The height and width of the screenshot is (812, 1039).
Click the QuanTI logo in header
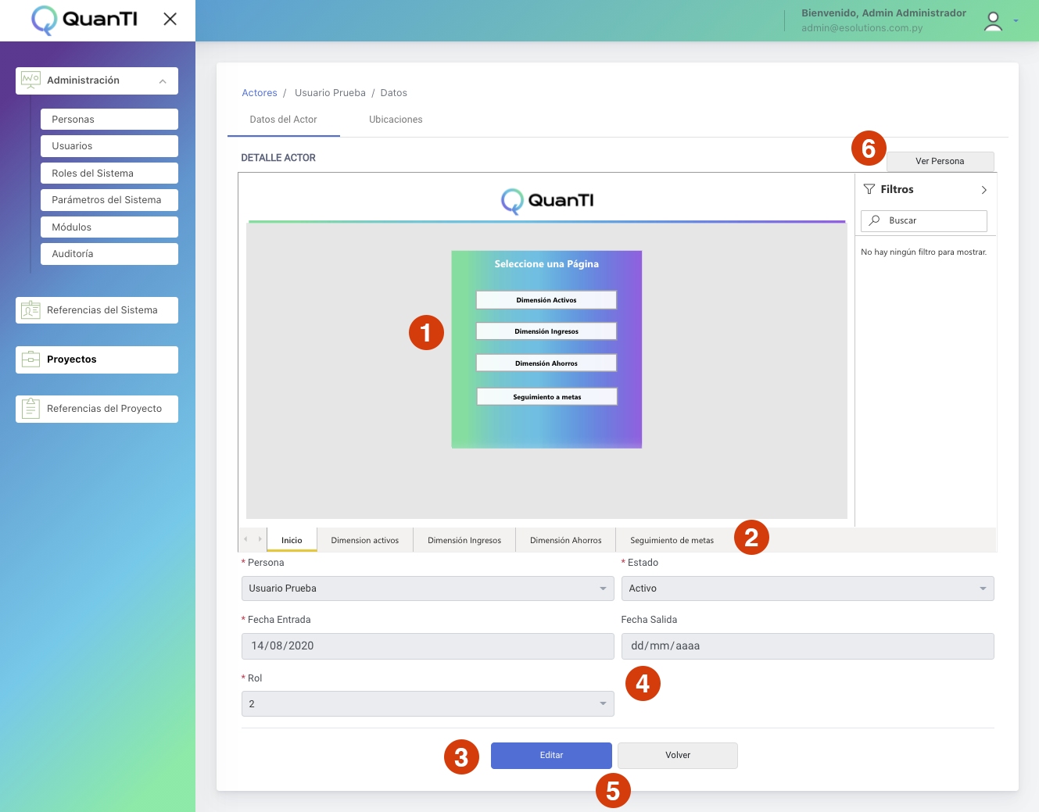pos(84,20)
